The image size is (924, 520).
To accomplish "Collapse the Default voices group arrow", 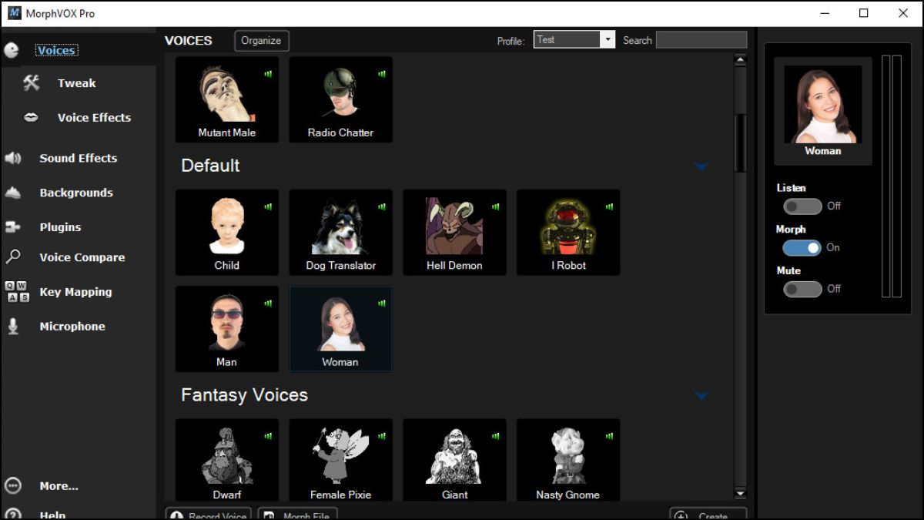I will tap(701, 166).
